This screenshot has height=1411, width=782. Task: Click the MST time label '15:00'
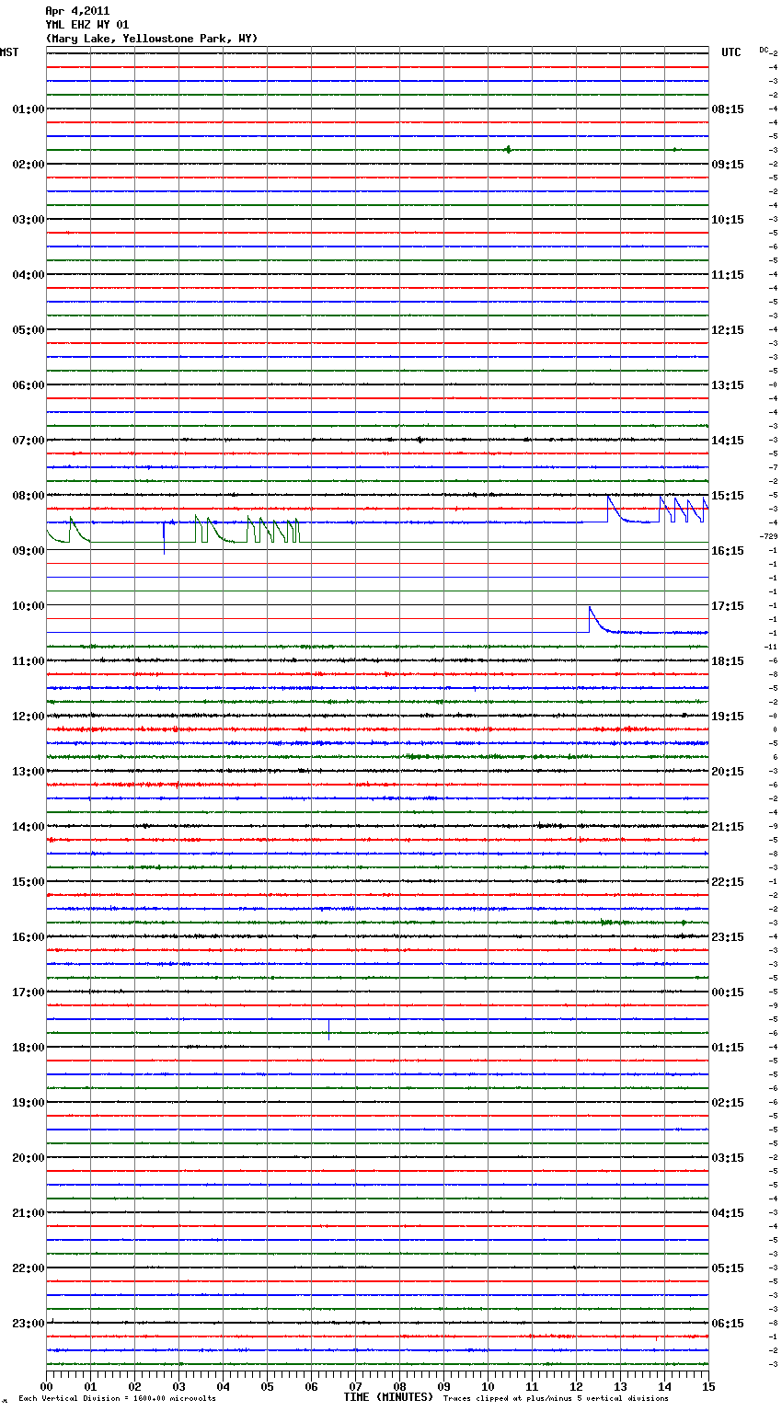28,882
